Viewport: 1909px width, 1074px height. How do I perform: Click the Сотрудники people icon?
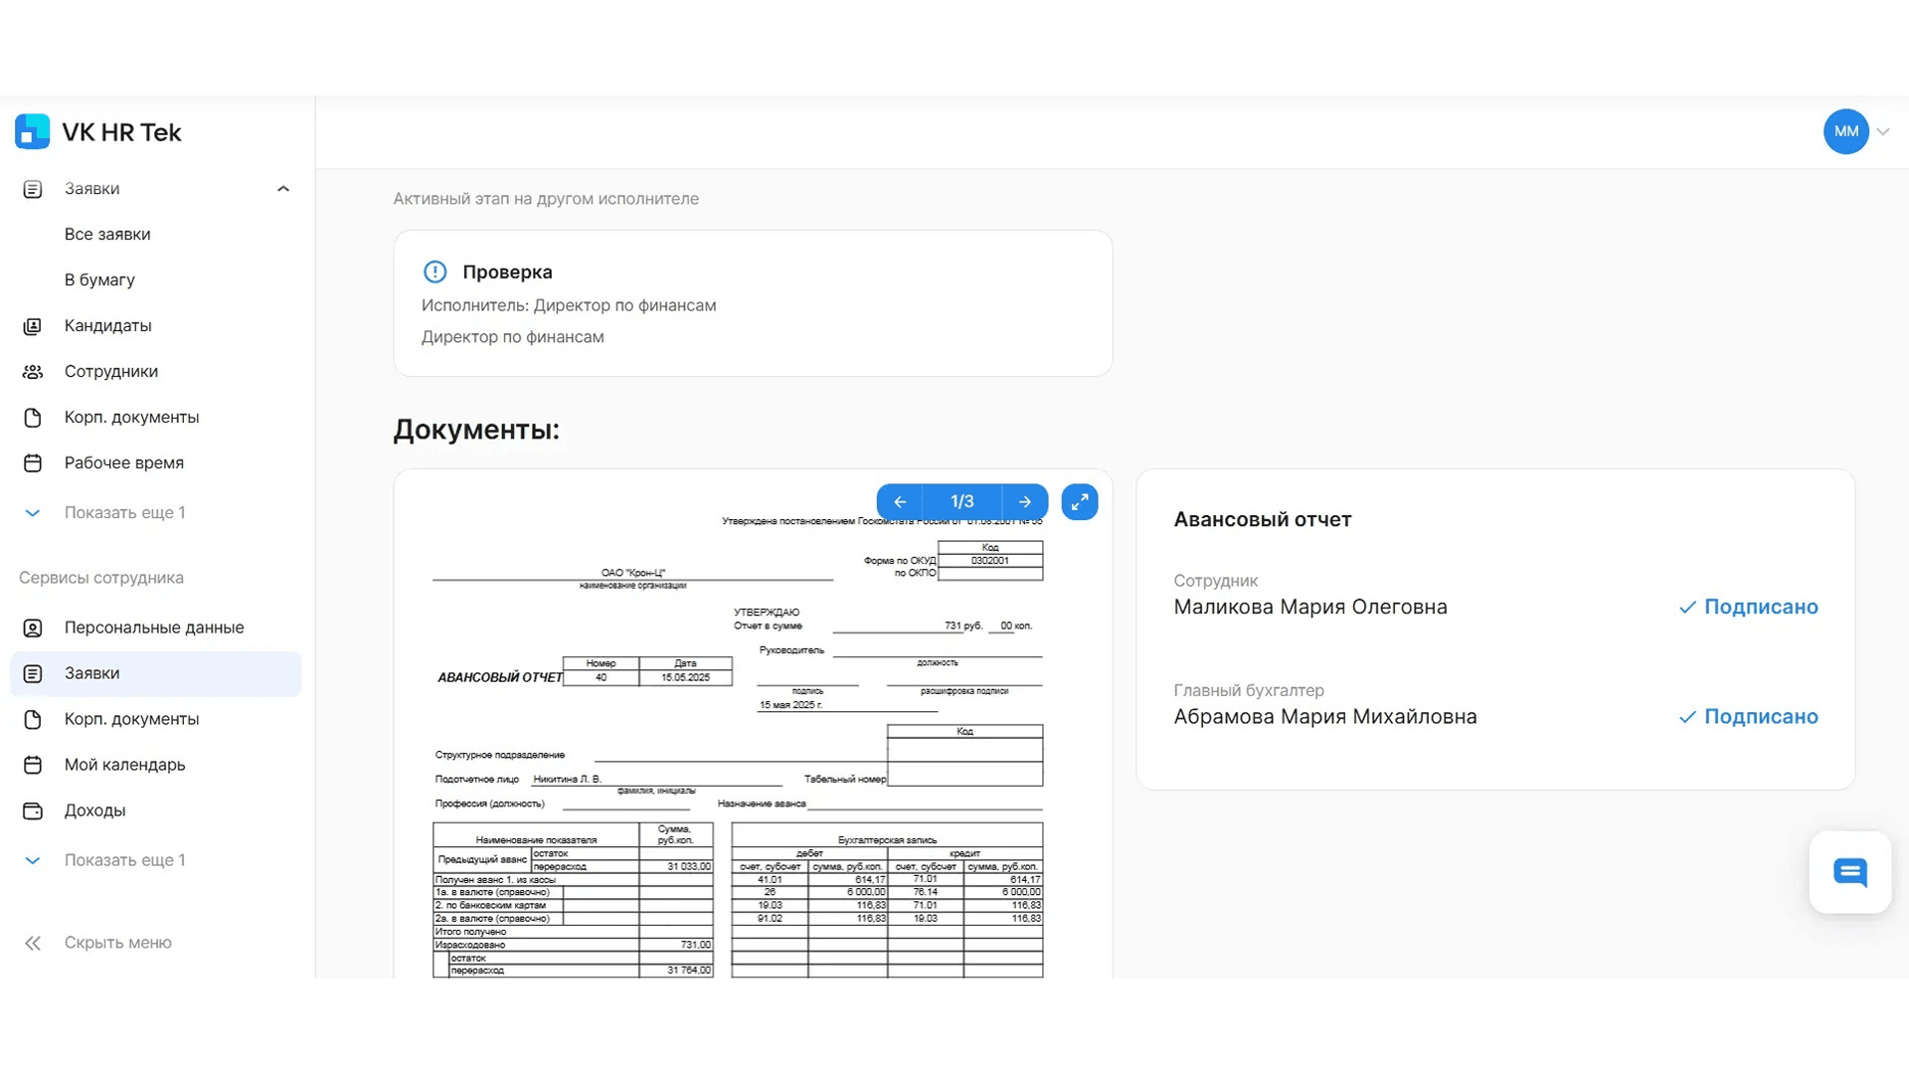pos(33,372)
